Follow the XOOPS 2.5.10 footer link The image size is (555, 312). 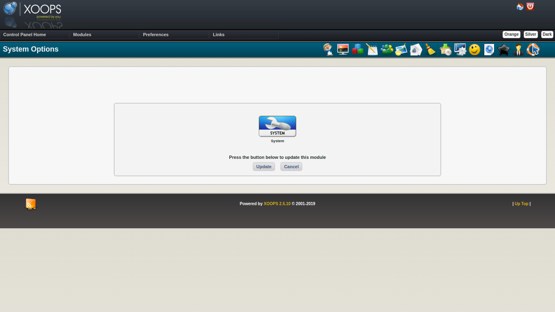(277, 204)
